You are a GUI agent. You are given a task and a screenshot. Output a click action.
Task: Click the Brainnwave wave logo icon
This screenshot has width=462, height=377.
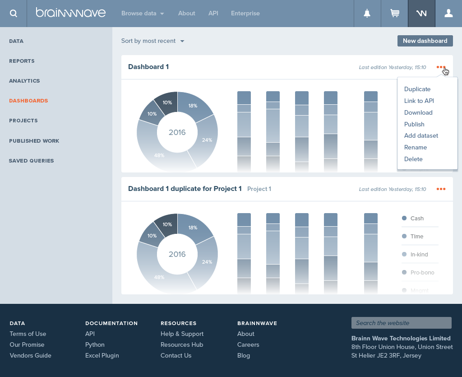421,14
